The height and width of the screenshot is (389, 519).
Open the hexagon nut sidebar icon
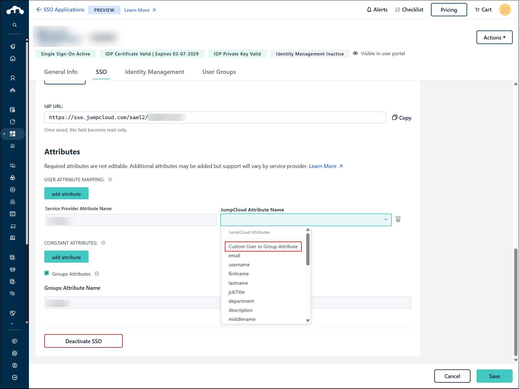[x=13, y=190]
